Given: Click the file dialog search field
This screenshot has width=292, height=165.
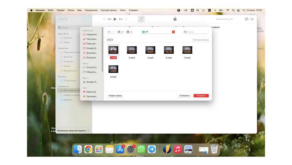Looking at the screenshot, I should (x=196, y=32).
